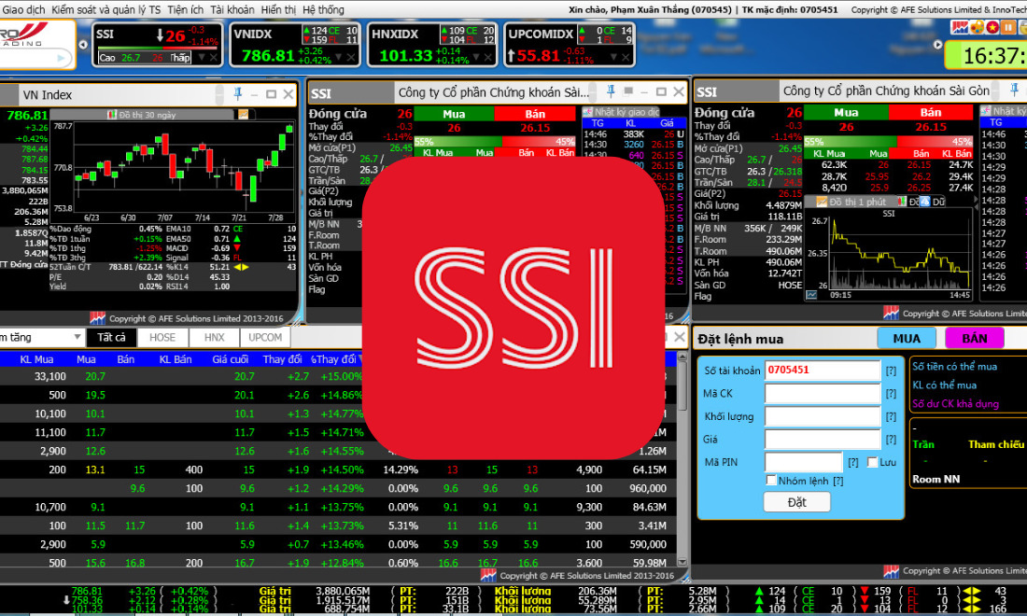This screenshot has width=1027, height=616.
Task: Click red Bán header in right SSI window
Action: 931,113
